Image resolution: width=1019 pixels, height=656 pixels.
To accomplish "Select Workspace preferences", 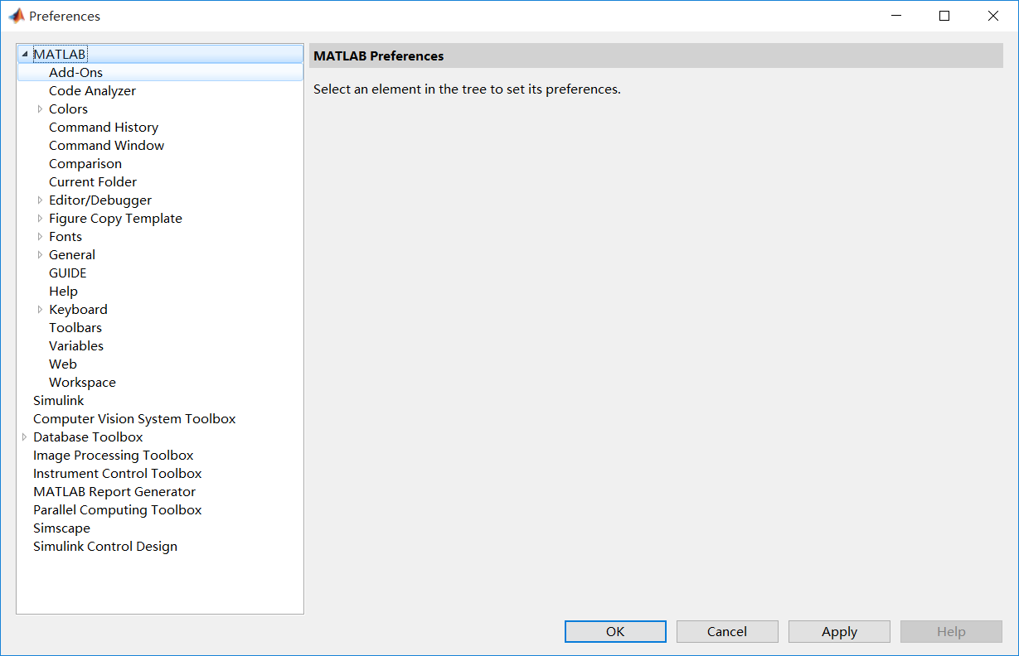I will click(82, 383).
